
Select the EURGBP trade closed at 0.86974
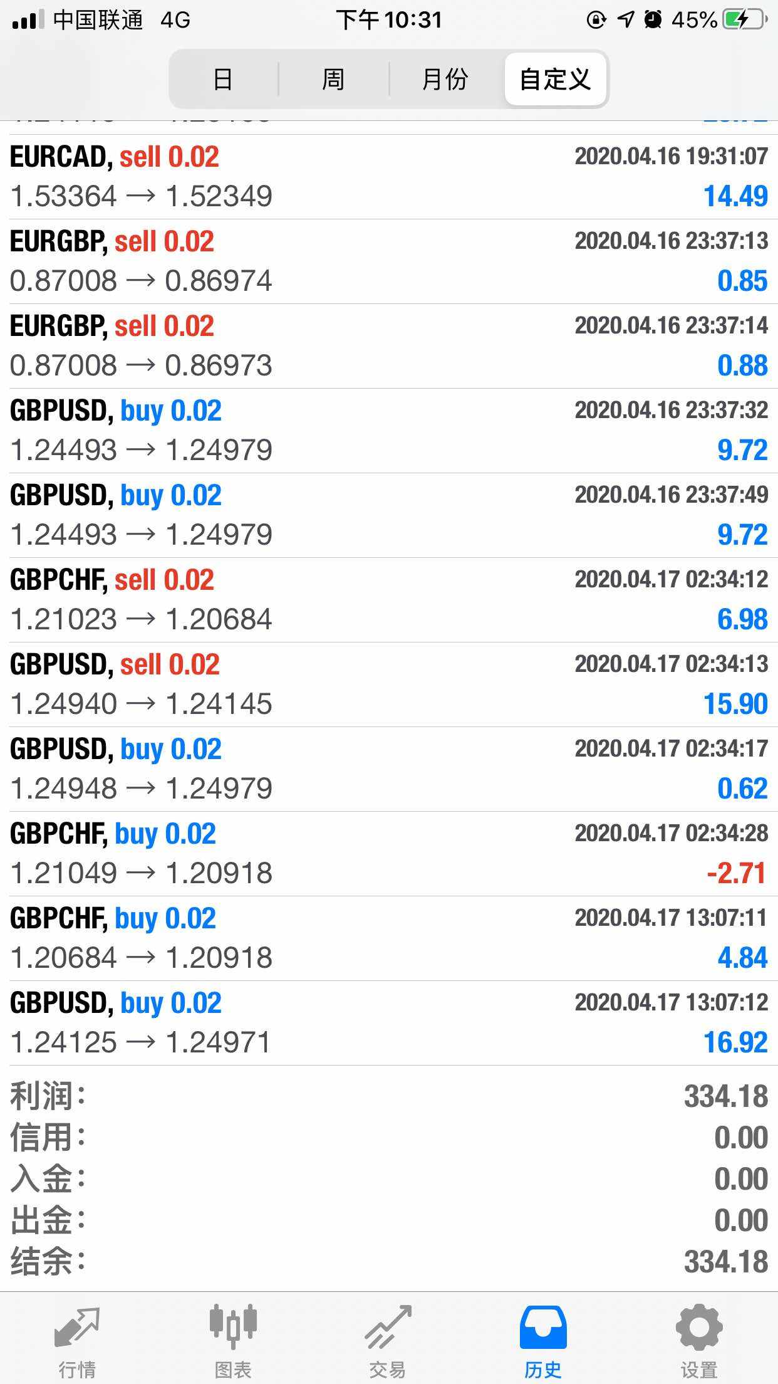click(388, 261)
